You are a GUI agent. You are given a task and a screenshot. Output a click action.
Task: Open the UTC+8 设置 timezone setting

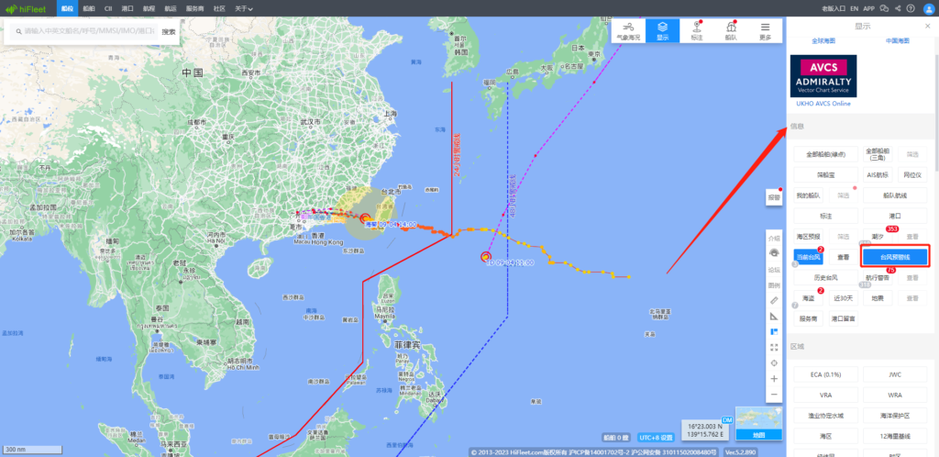pos(656,437)
